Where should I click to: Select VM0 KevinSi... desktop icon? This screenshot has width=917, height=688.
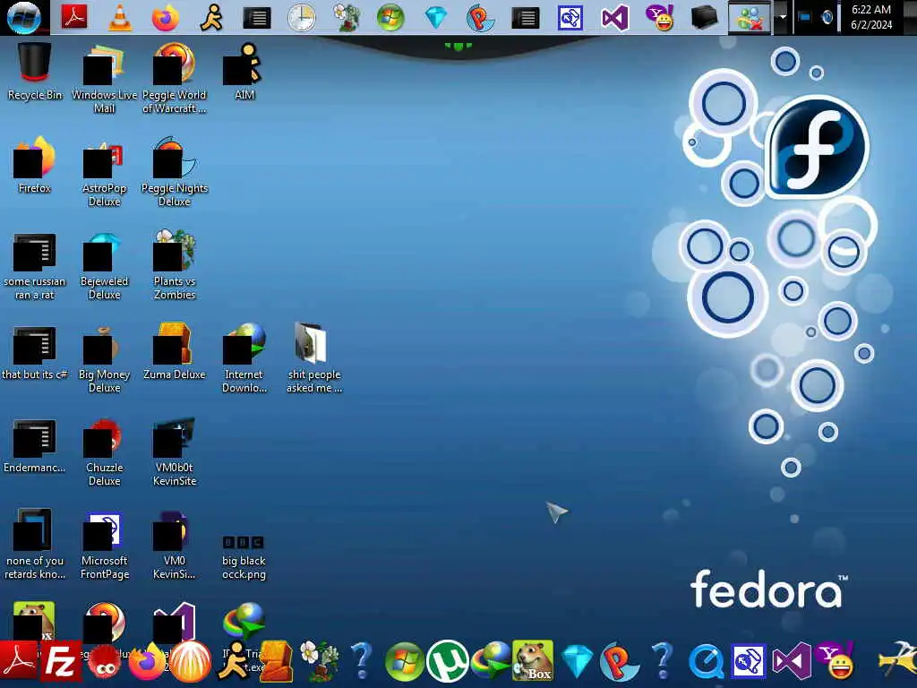click(x=175, y=546)
